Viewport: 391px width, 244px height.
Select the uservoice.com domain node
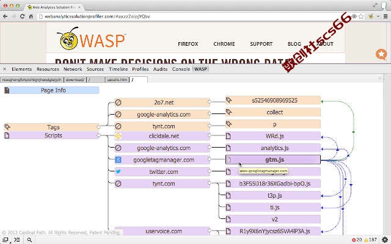pyautogui.click(x=163, y=231)
